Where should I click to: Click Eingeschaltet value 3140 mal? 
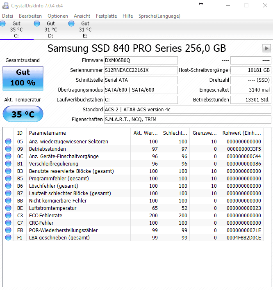tap(251, 90)
